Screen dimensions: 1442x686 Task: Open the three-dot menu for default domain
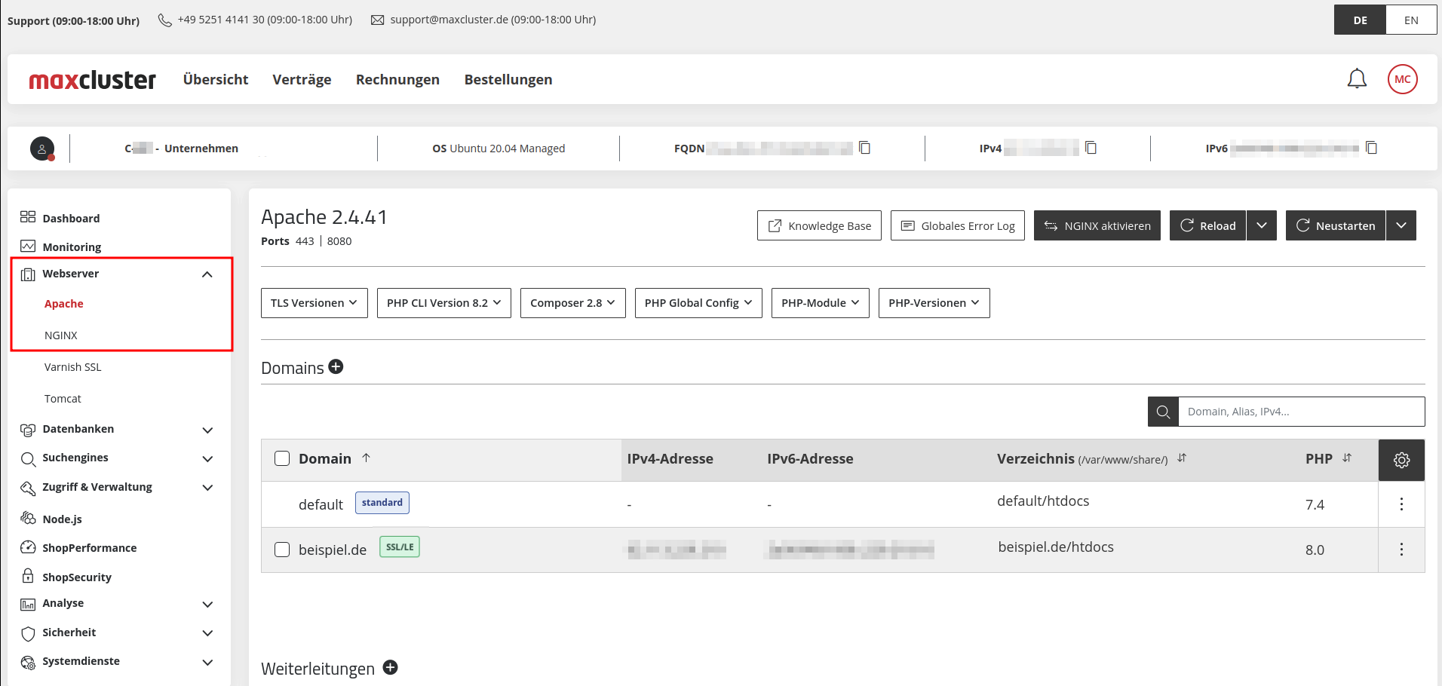(1401, 504)
